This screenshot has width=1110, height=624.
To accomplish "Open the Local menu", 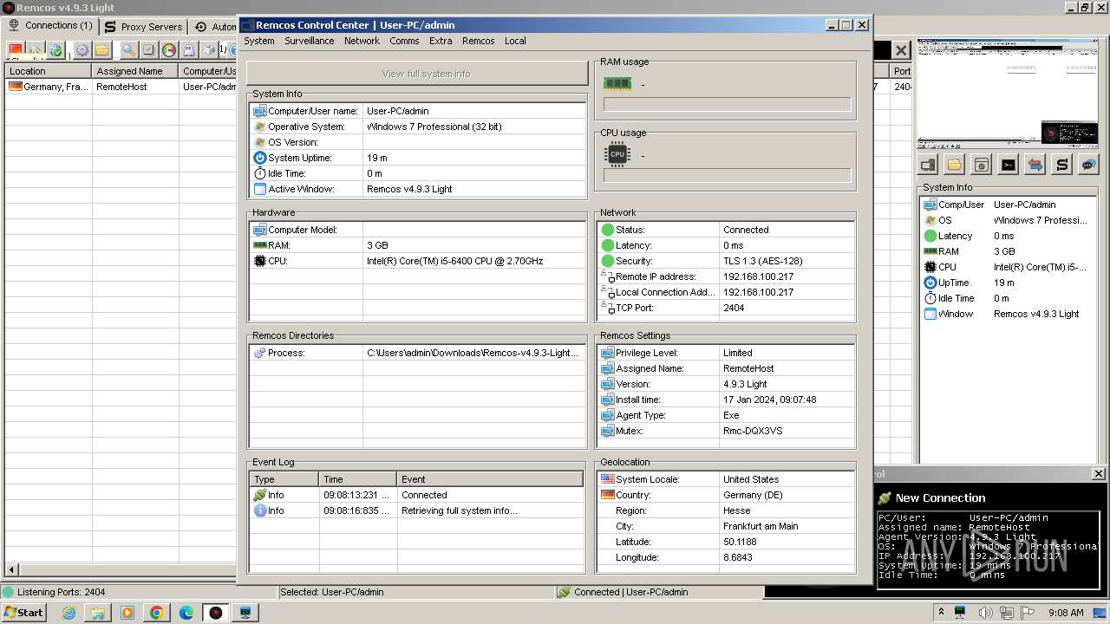I will click(x=515, y=41).
